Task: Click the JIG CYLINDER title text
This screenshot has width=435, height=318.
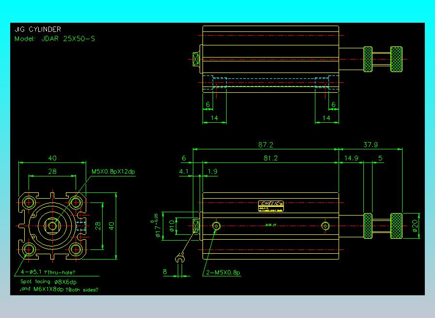Action: pyautogui.click(x=38, y=29)
